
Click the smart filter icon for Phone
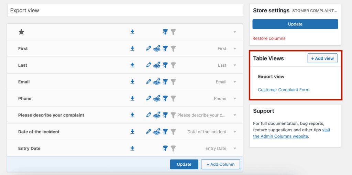165,98
